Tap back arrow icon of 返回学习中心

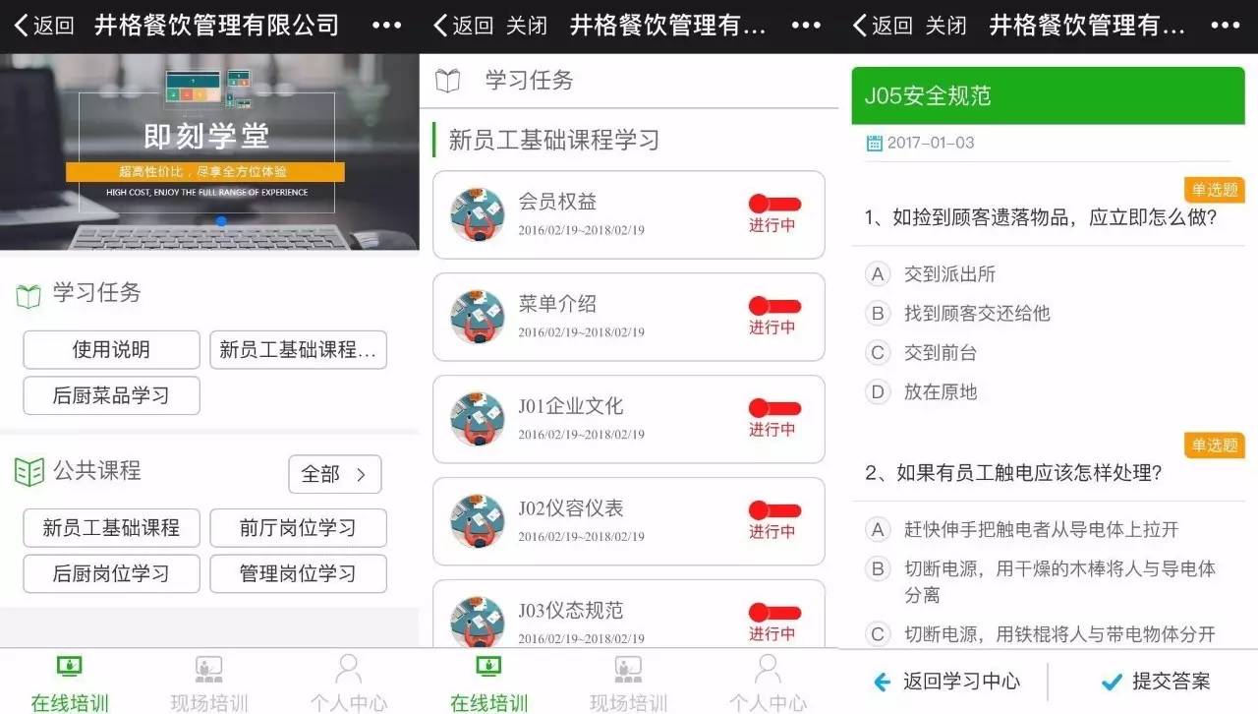point(883,682)
